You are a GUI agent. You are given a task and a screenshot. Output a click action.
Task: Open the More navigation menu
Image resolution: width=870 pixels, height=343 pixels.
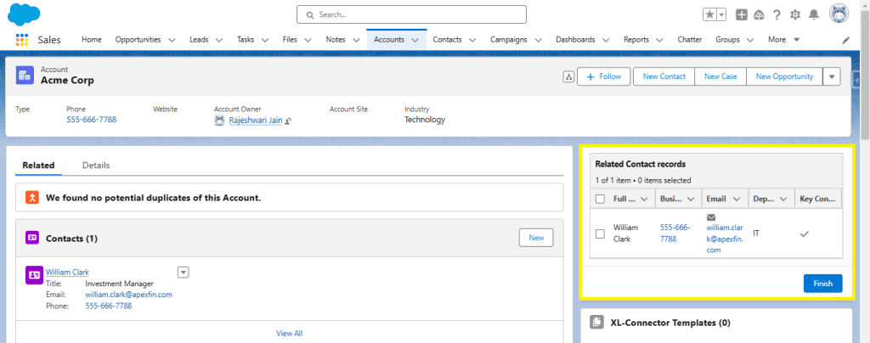point(783,40)
